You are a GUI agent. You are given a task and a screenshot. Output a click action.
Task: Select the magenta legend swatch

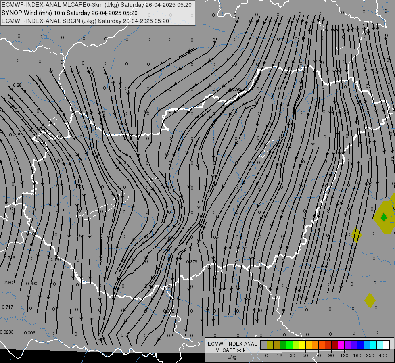point(341,345)
